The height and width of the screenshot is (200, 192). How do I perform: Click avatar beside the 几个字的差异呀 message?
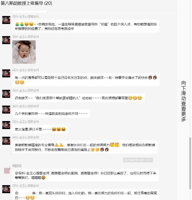pos(6,109)
